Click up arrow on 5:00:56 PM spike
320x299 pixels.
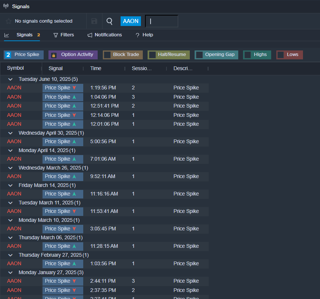click(74, 142)
